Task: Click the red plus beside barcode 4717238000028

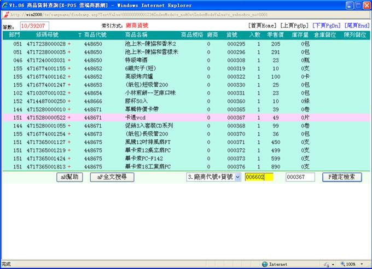Action: 69,44
